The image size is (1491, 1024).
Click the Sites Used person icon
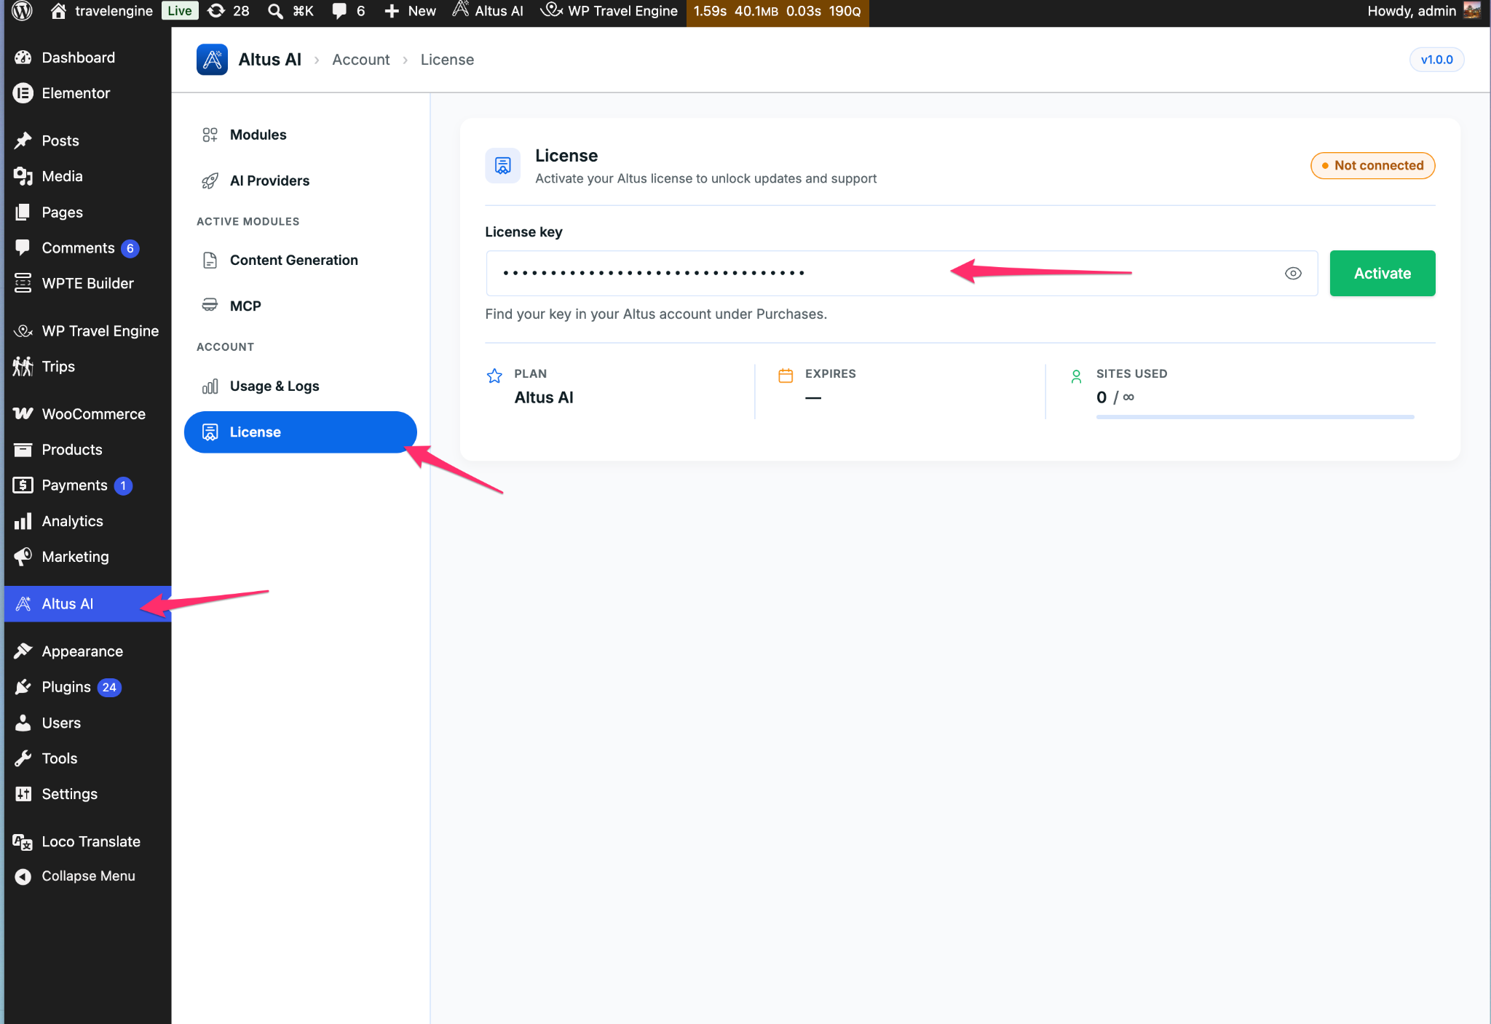tap(1076, 376)
